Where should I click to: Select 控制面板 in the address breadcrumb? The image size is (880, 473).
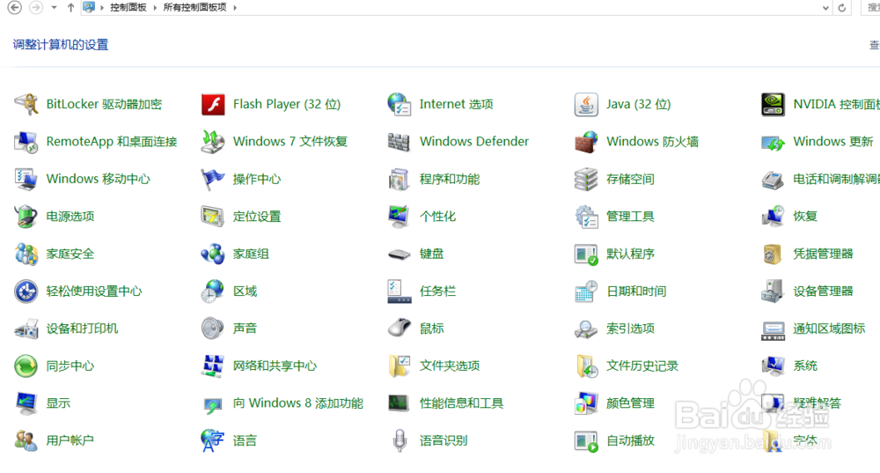pos(128,7)
